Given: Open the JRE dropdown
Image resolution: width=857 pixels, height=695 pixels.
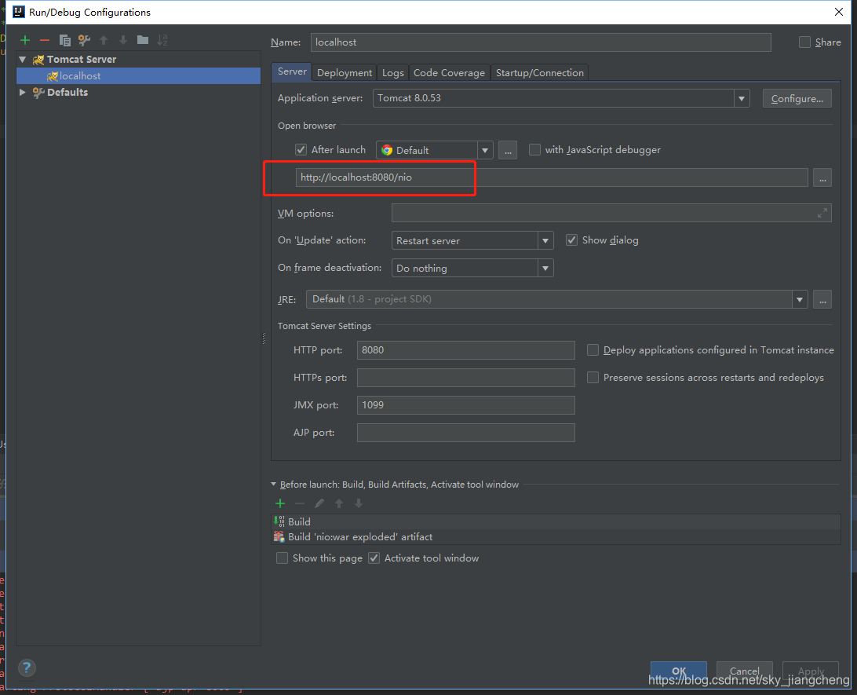Looking at the screenshot, I should pos(800,299).
